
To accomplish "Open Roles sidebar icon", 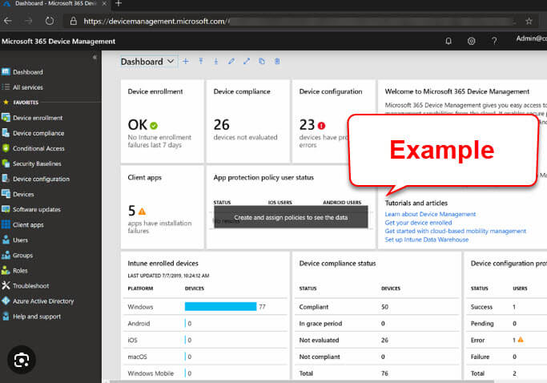I will tap(6, 271).
